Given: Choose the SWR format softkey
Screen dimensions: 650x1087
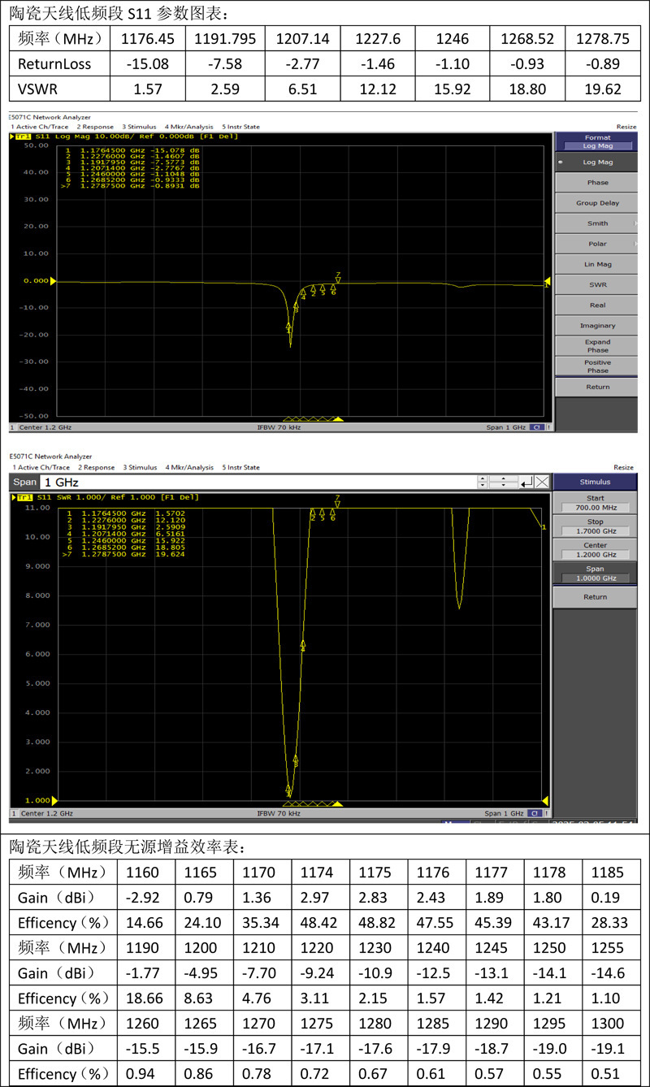Looking at the screenshot, I should click(598, 285).
